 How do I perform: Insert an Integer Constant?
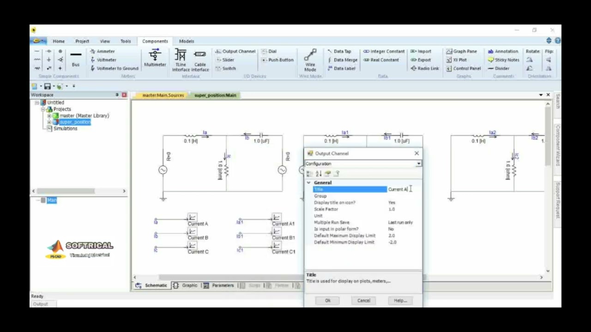(x=384, y=51)
